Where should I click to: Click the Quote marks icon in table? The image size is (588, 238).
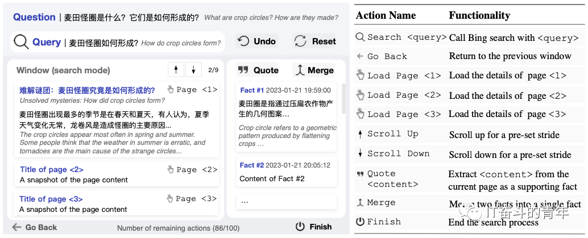click(360, 174)
